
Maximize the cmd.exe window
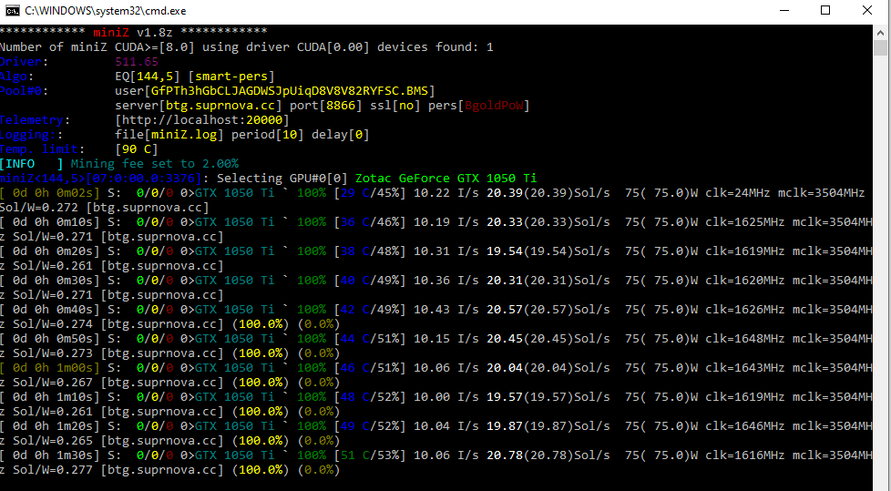(825, 11)
